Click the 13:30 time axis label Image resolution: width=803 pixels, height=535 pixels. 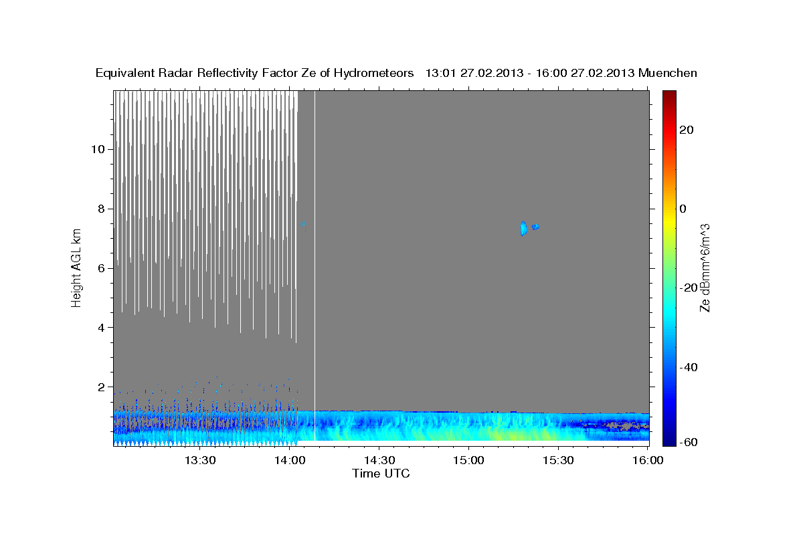click(200, 461)
